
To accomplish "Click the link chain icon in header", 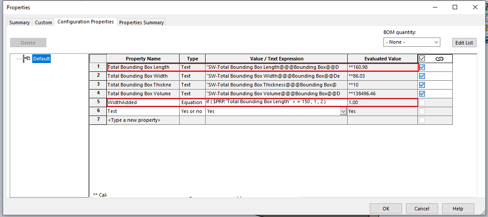I will click(x=439, y=59).
